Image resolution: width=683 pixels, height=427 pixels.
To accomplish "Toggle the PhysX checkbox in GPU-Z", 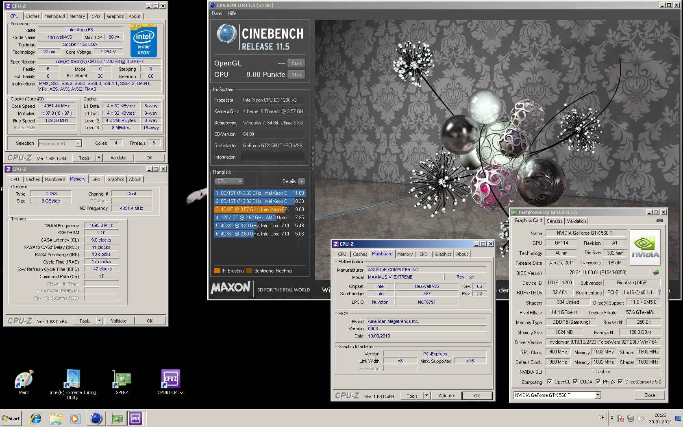I will tap(598, 382).
